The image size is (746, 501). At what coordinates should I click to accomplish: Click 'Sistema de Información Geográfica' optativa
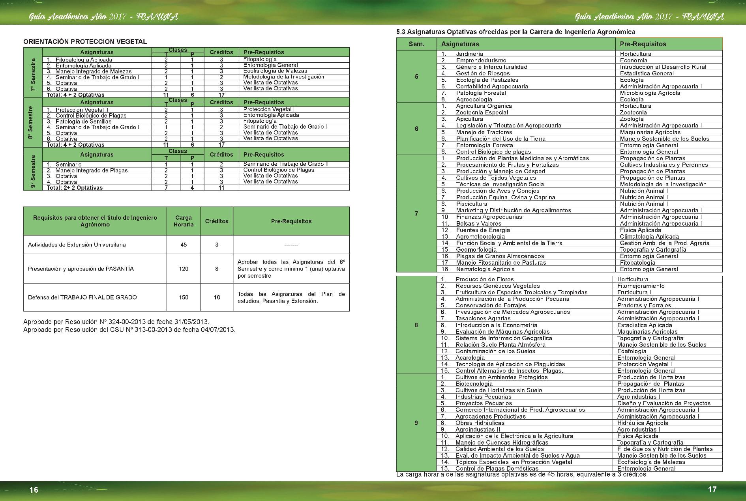coord(504,338)
